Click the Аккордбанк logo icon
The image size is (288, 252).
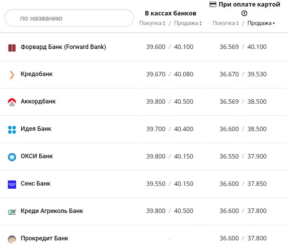point(12,102)
